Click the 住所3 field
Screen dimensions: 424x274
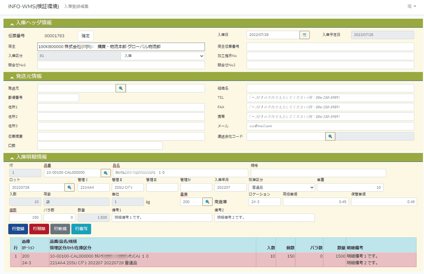click(x=121, y=126)
